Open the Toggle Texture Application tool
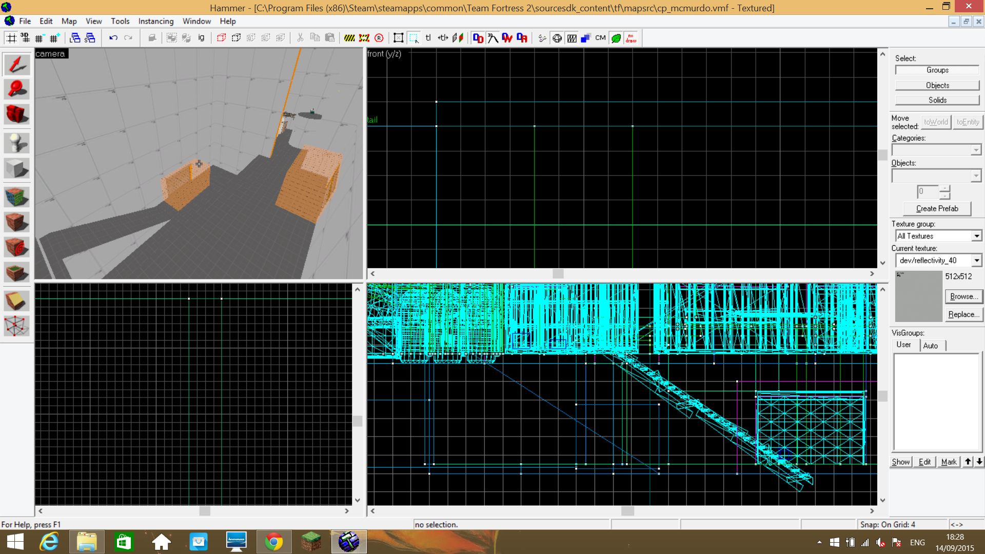This screenshot has height=554, width=985. [x=16, y=197]
